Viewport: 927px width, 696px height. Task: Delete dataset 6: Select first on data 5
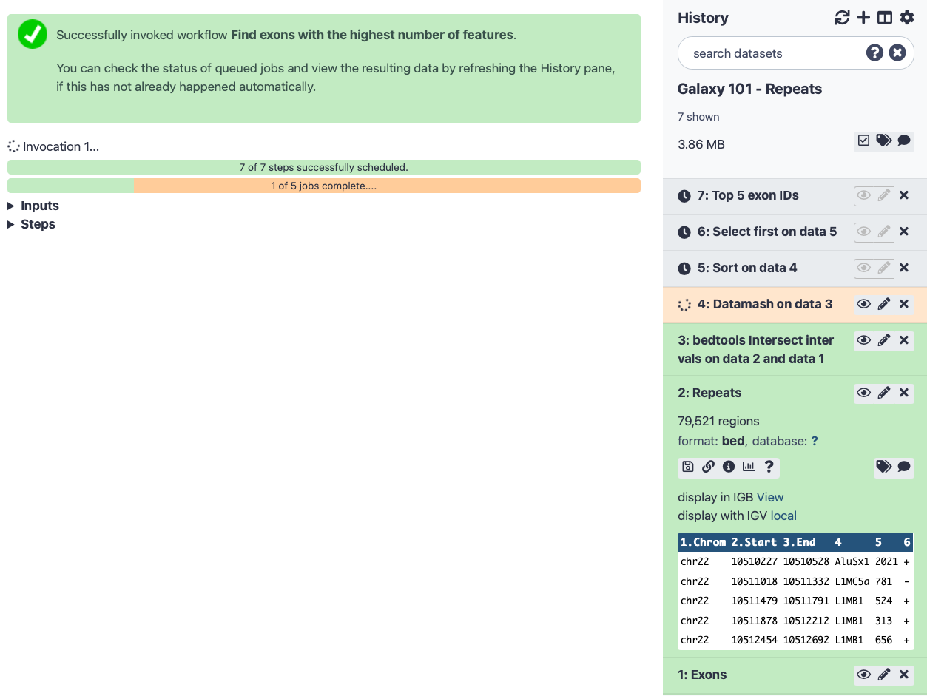pos(904,232)
